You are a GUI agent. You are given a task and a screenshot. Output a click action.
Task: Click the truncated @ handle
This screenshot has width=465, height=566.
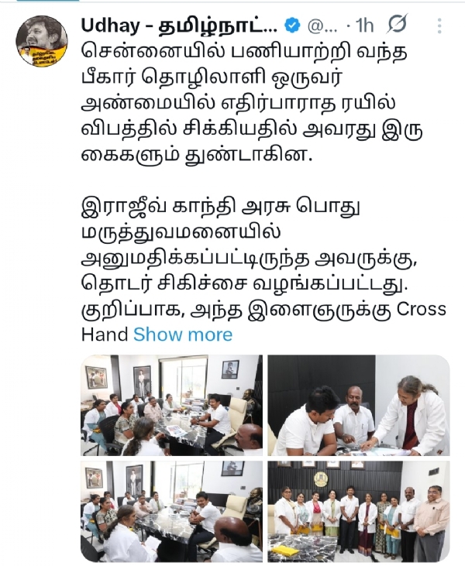pyautogui.click(x=322, y=26)
